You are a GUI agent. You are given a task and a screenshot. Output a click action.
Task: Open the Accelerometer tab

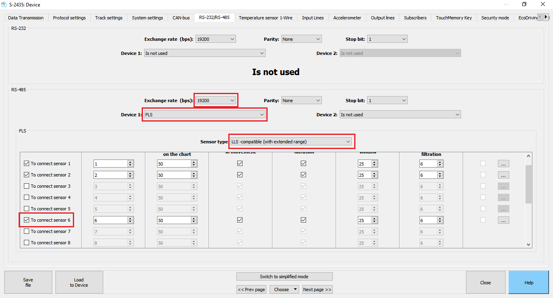(x=347, y=18)
